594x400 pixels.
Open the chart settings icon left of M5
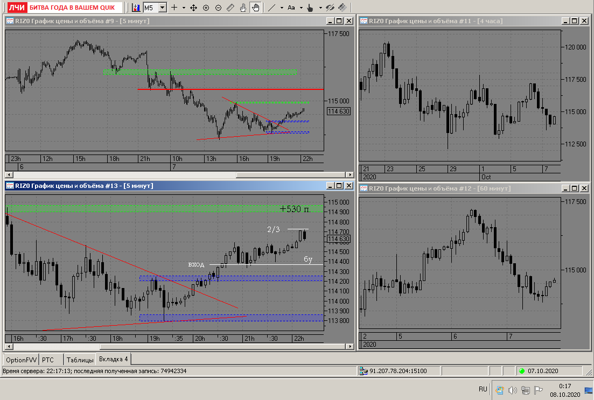pyautogui.click(x=136, y=8)
